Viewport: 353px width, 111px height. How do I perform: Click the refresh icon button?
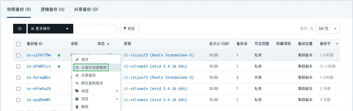coord(20,29)
